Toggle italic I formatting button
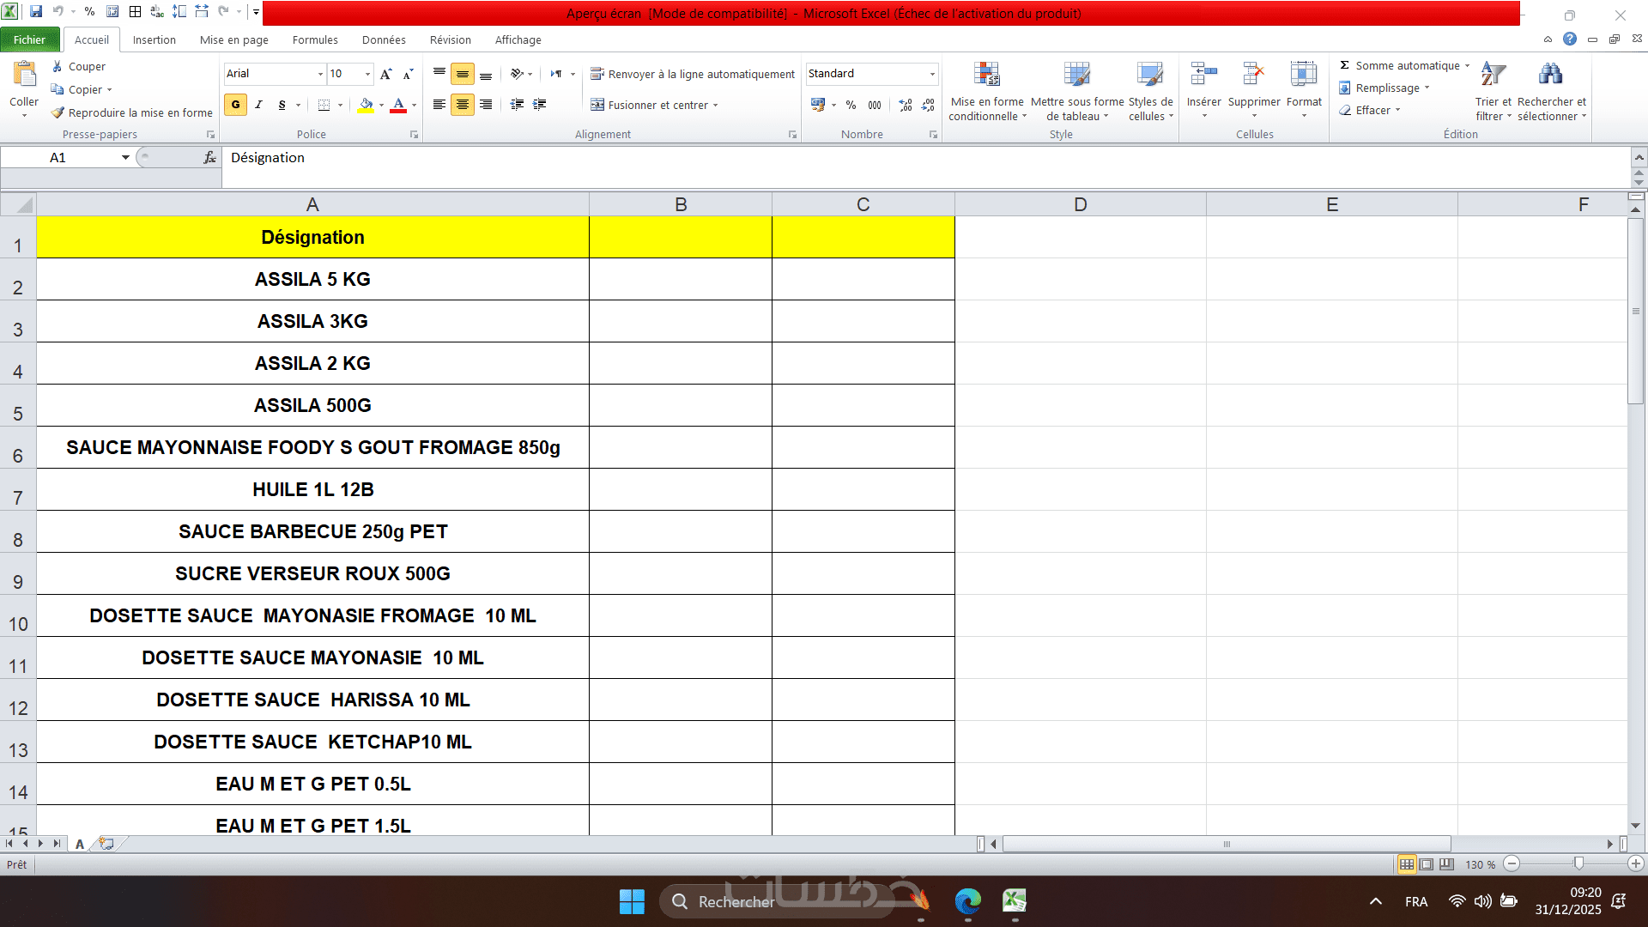Viewport: 1648px width, 927px height. pos(258,105)
